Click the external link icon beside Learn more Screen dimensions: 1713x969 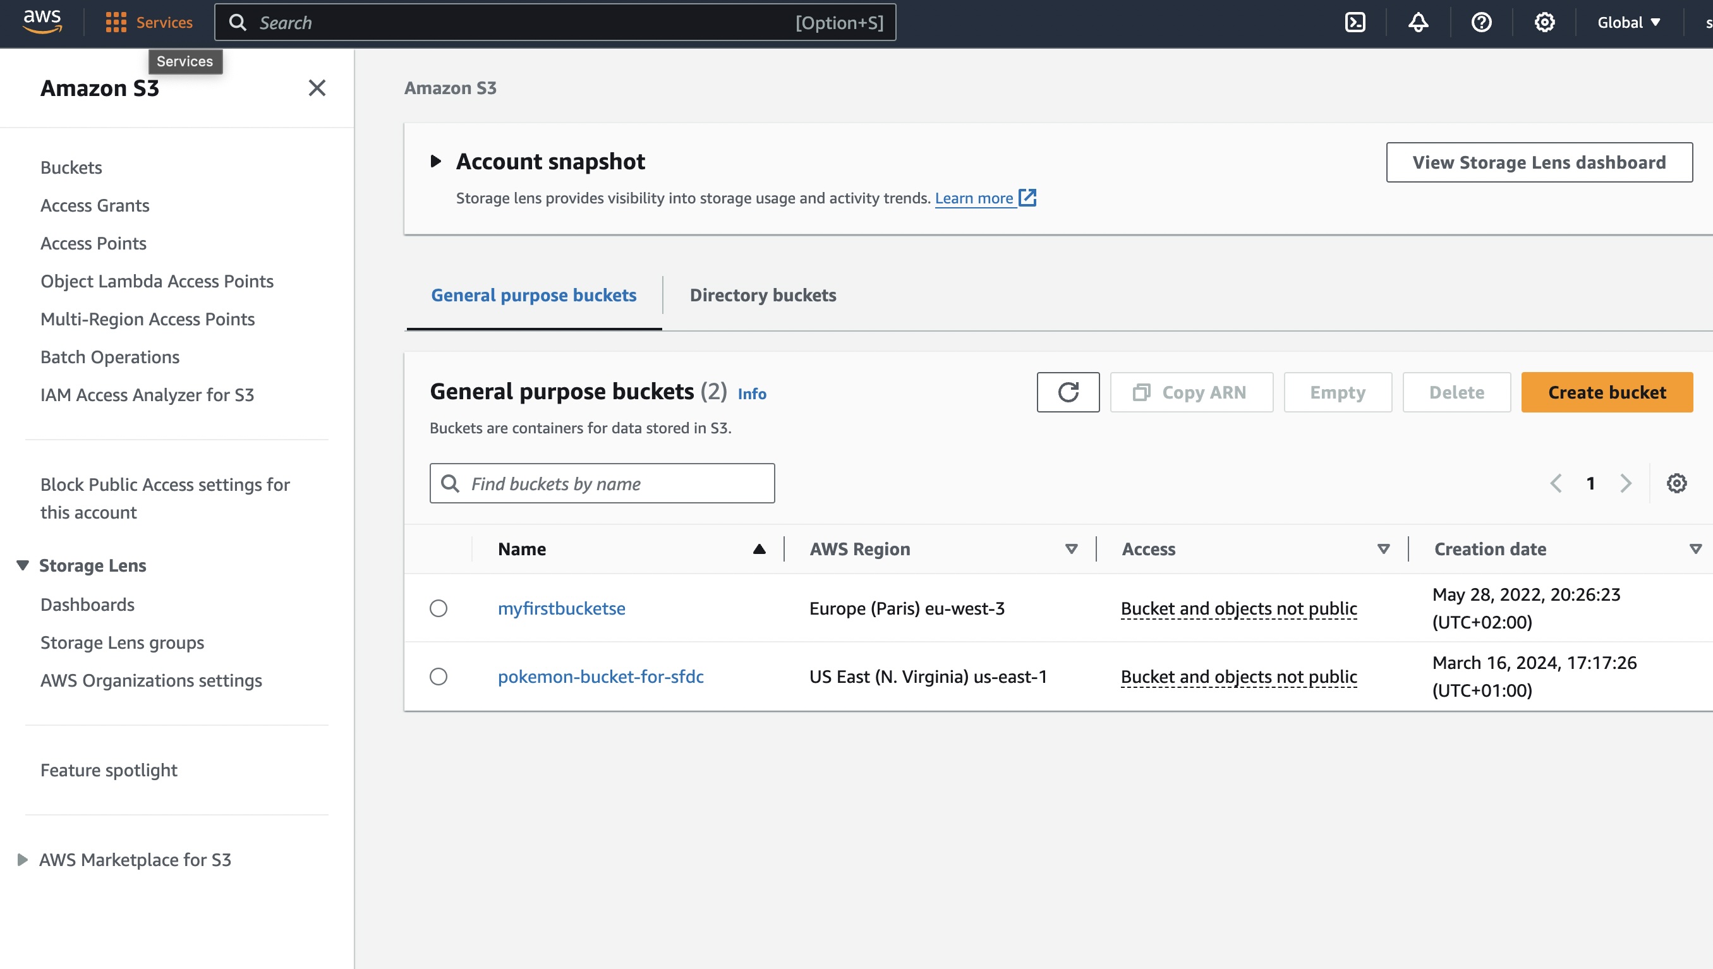pyautogui.click(x=1027, y=198)
